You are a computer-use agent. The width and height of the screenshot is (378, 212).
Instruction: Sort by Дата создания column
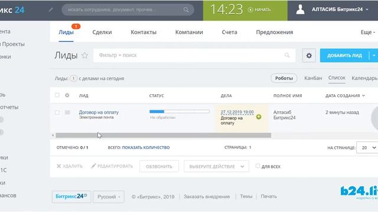pyautogui.click(x=345, y=95)
